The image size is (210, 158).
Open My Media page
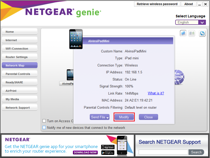coord(19,99)
